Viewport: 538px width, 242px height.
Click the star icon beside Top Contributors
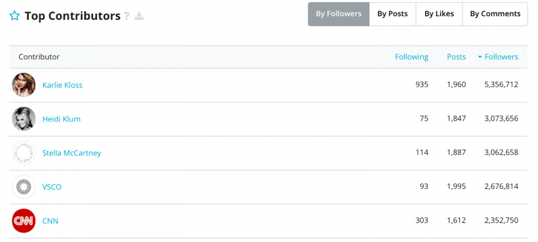click(14, 16)
